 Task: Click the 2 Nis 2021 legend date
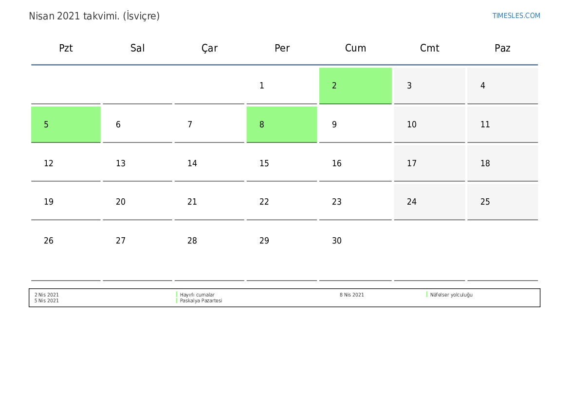pyautogui.click(x=47, y=295)
